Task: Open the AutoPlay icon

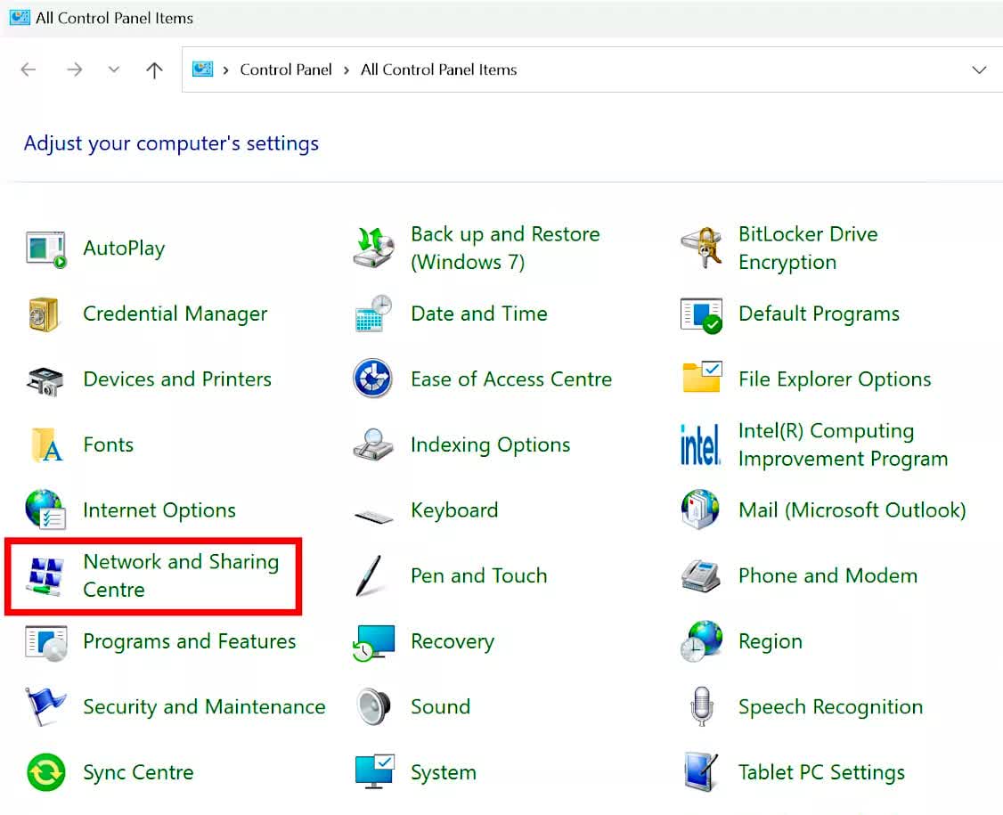Action: tap(45, 249)
